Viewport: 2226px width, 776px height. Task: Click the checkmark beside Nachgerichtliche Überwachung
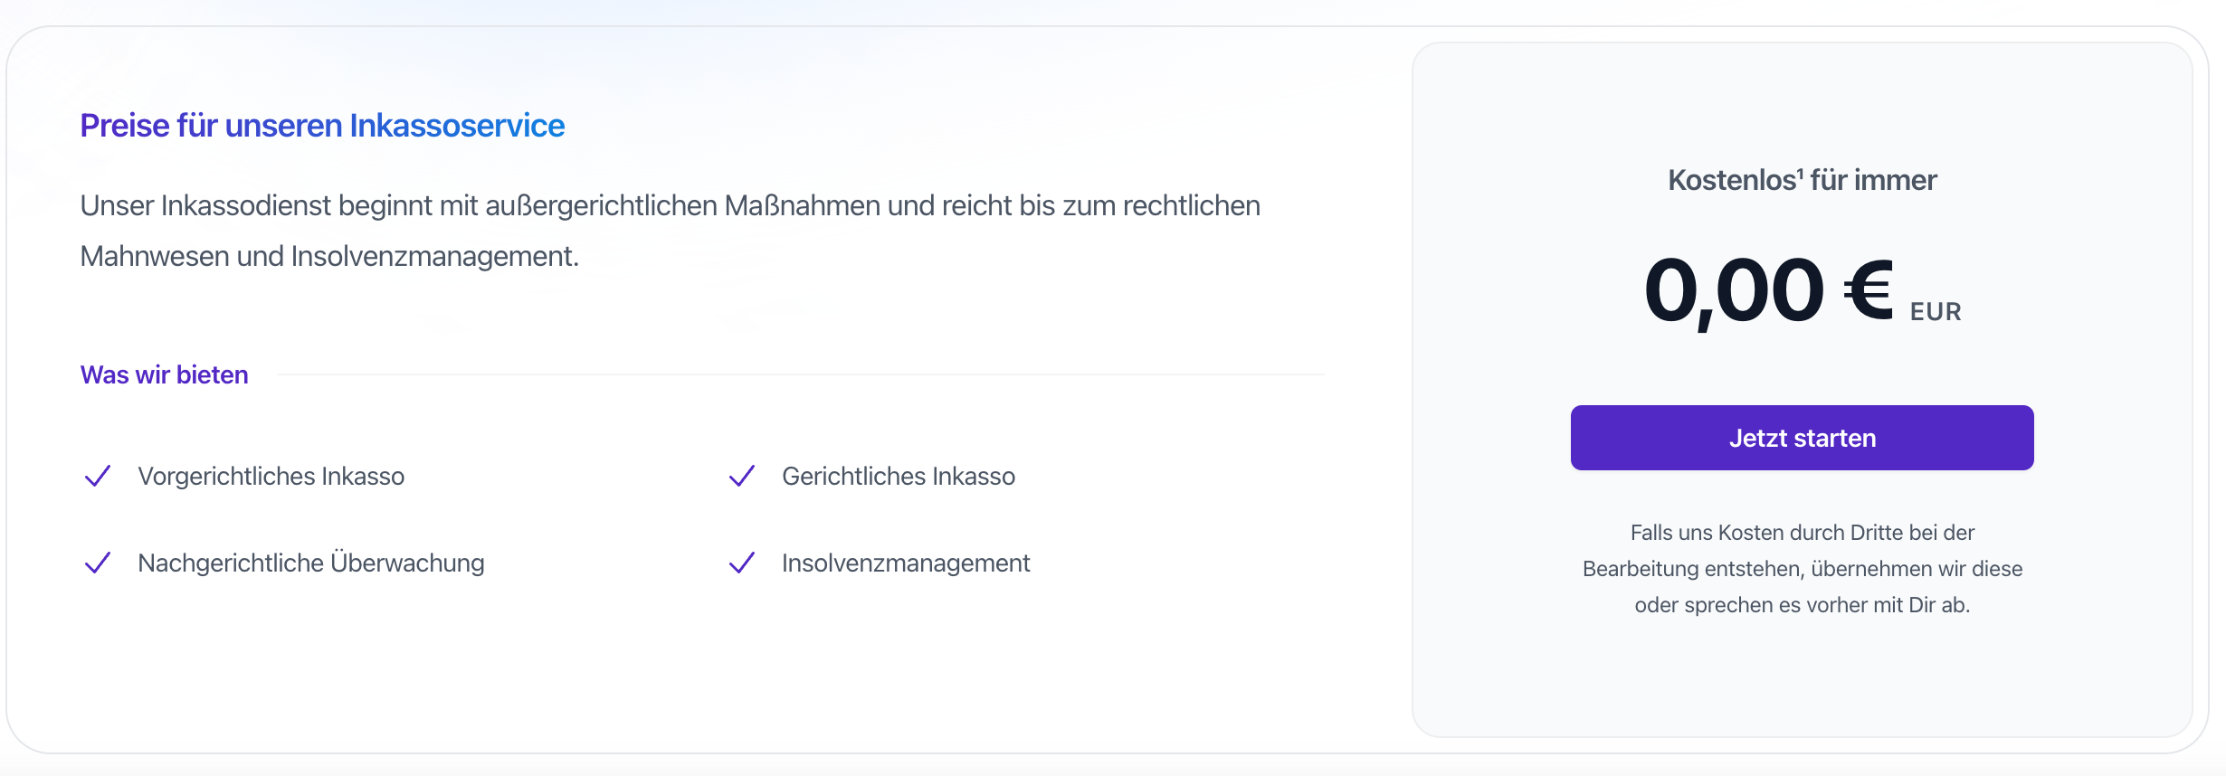pyautogui.click(x=98, y=563)
